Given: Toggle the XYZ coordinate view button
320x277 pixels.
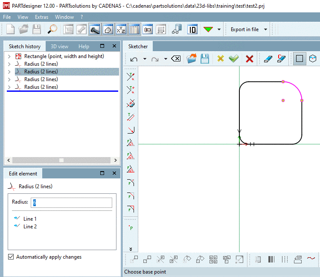Looking at the screenshot, I should click(121, 29).
